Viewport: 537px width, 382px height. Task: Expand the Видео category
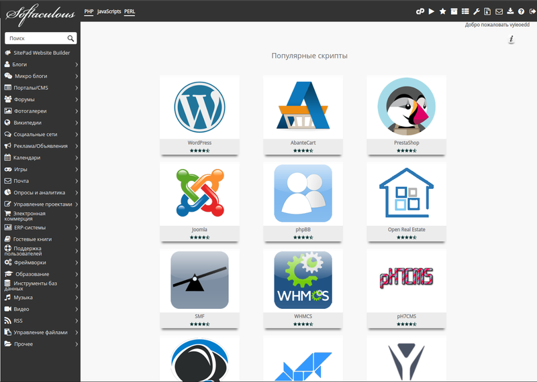coord(40,309)
